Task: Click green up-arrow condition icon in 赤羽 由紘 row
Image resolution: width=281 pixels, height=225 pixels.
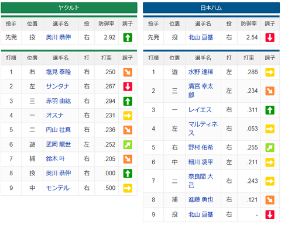Action: [x=128, y=101]
